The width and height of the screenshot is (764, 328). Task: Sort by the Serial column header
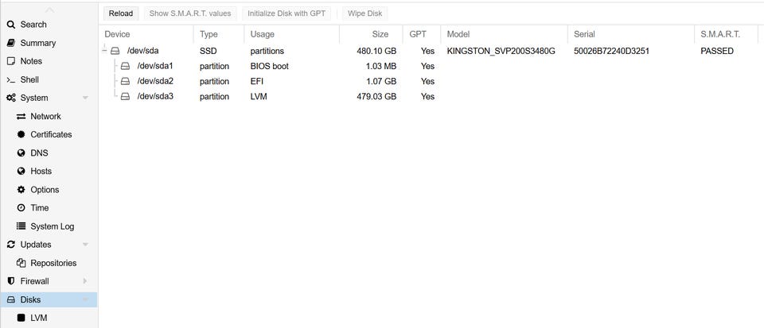click(630, 34)
